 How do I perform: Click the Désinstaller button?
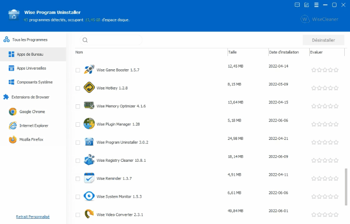coord(323,40)
